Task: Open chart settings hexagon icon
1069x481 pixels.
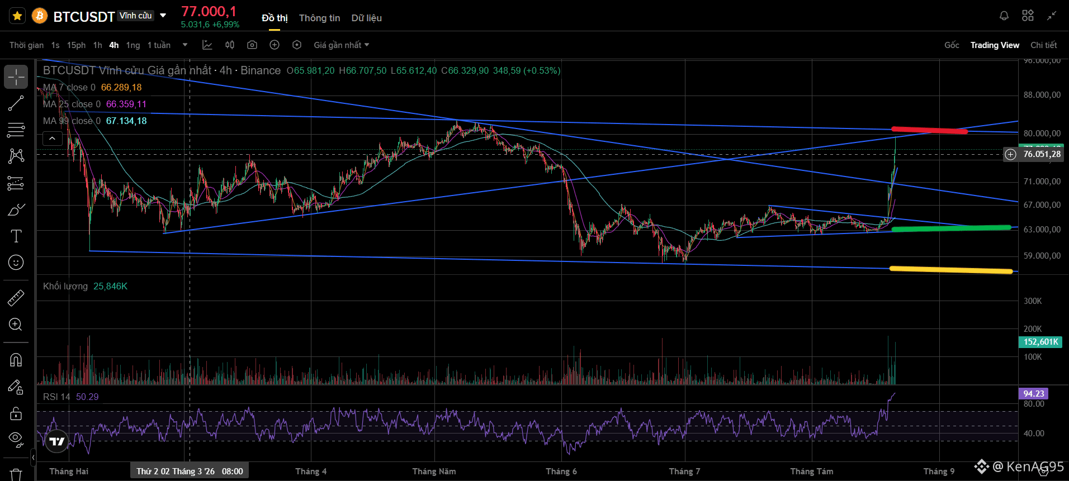Action: tap(297, 45)
